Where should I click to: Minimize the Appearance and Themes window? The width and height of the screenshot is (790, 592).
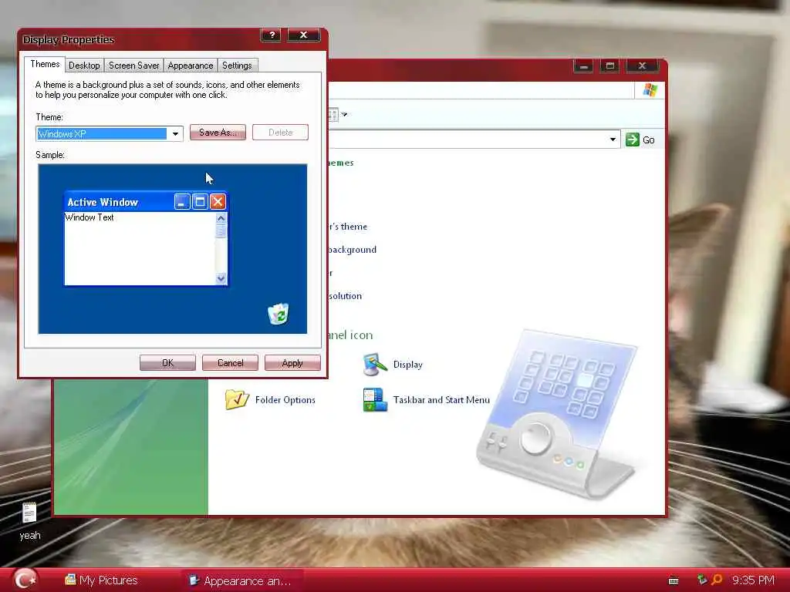[x=583, y=66]
